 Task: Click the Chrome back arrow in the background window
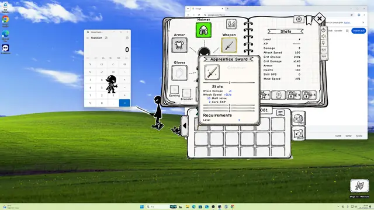pos(188,15)
